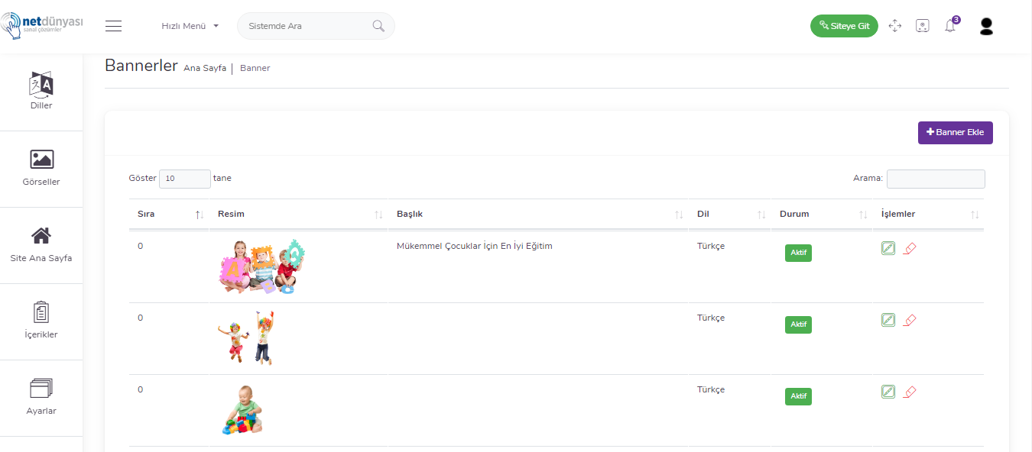
Task: Open Ayarlar in the sidebar
Action: click(41, 397)
